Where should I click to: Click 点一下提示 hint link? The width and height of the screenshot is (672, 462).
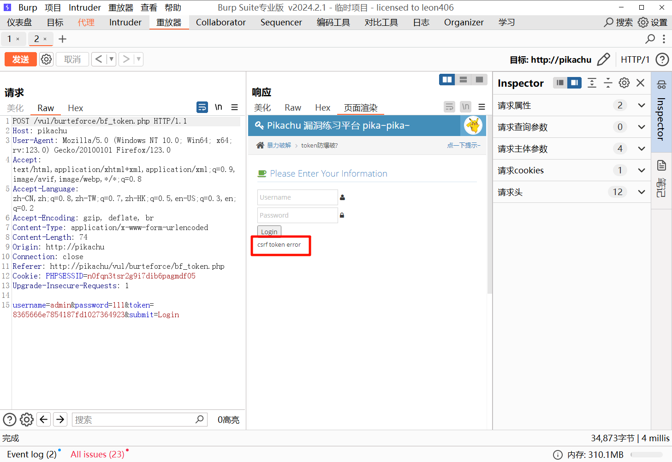(464, 145)
